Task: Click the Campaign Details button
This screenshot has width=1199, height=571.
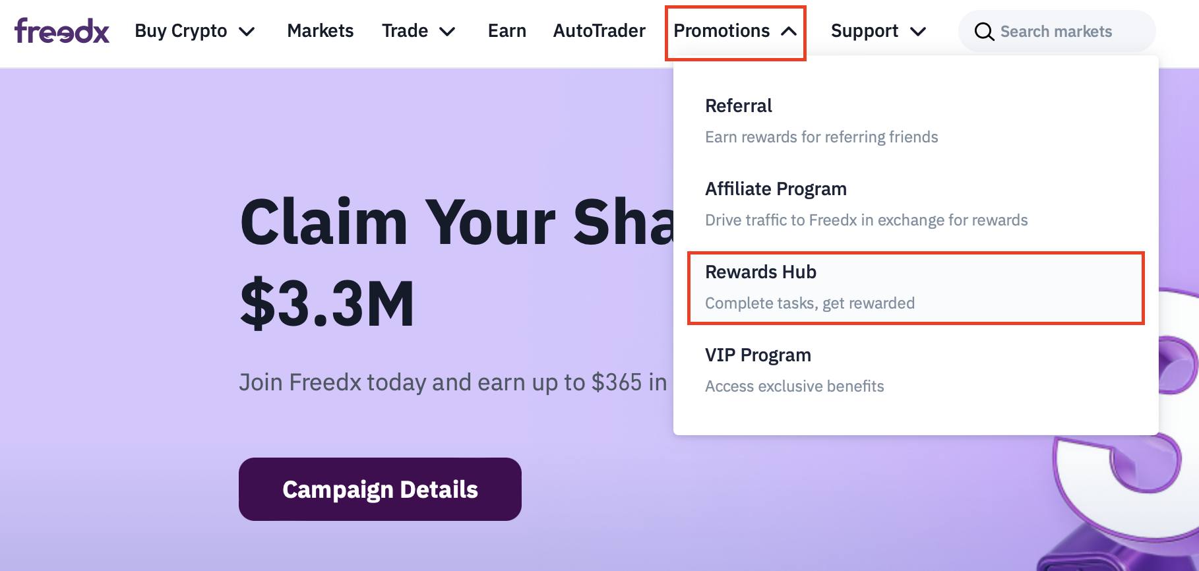Action: pos(380,489)
